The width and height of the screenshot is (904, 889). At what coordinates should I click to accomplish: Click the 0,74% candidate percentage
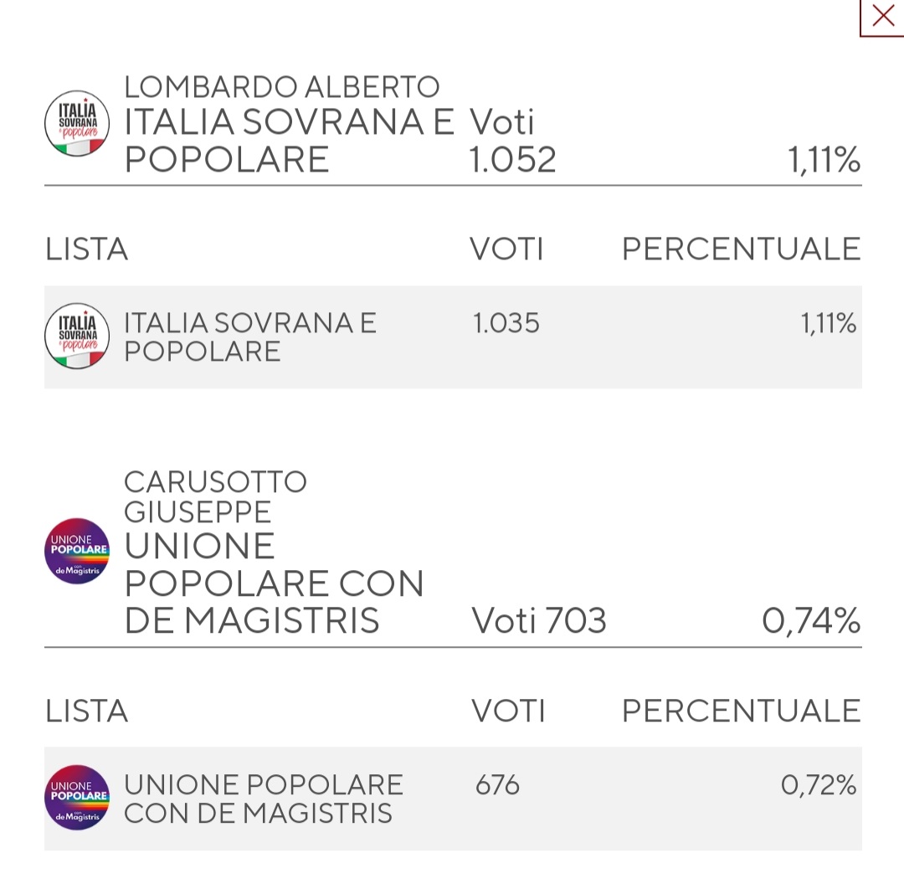pyautogui.click(x=811, y=620)
